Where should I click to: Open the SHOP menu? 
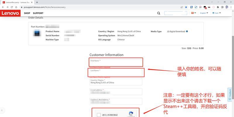(x=27, y=13)
